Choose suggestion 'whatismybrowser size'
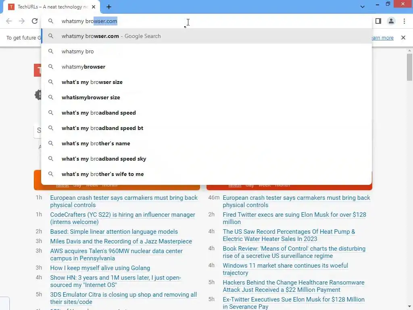 pyautogui.click(x=207, y=97)
